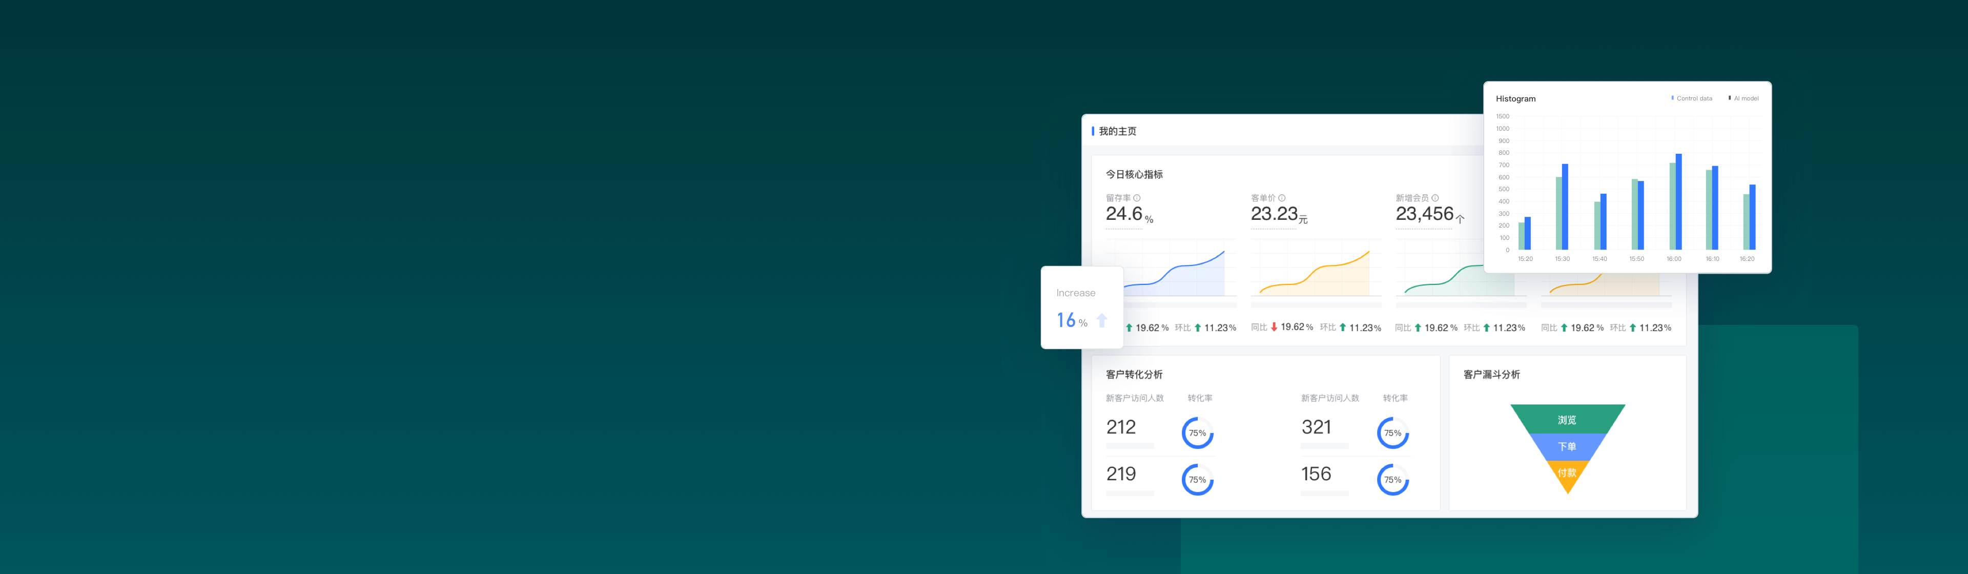The image size is (1968, 574).
Task: Click the number 212
Action: (x=1121, y=426)
